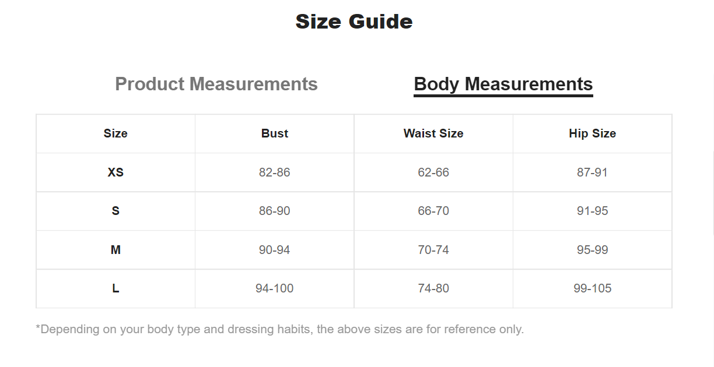The width and height of the screenshot is (714, 367).
Task: Select the S size row label
Action: tap(116, 211)
